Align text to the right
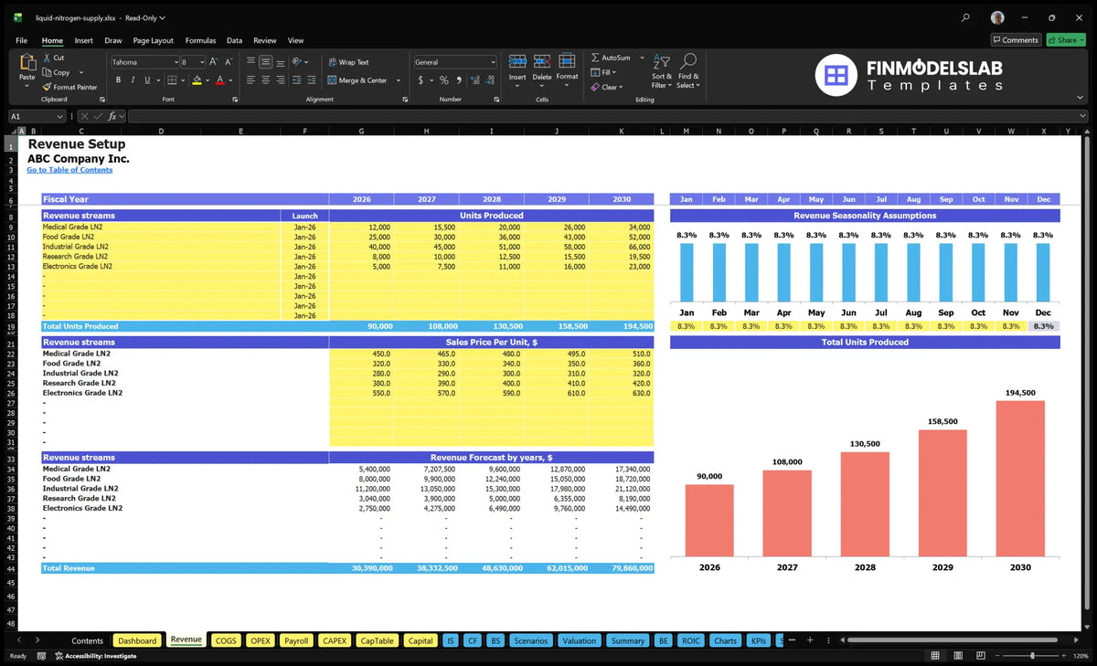The height and width of the screenshot is (666, 1097). pos(281,80)
